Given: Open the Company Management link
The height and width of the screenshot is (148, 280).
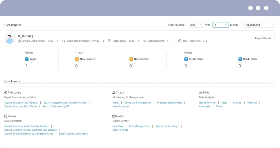Looking at the screenshot, I should 138,103.
